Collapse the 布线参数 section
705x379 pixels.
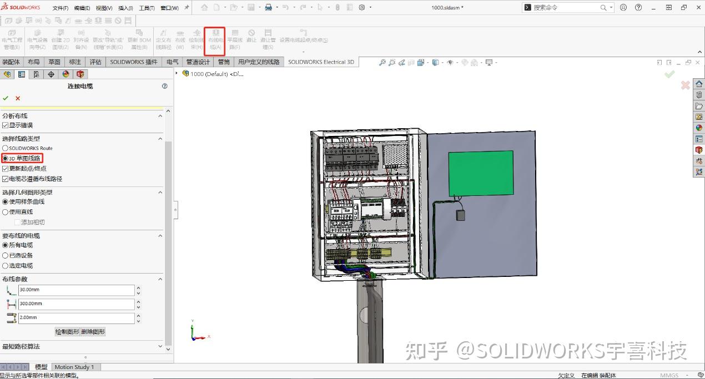pos(160,279)
